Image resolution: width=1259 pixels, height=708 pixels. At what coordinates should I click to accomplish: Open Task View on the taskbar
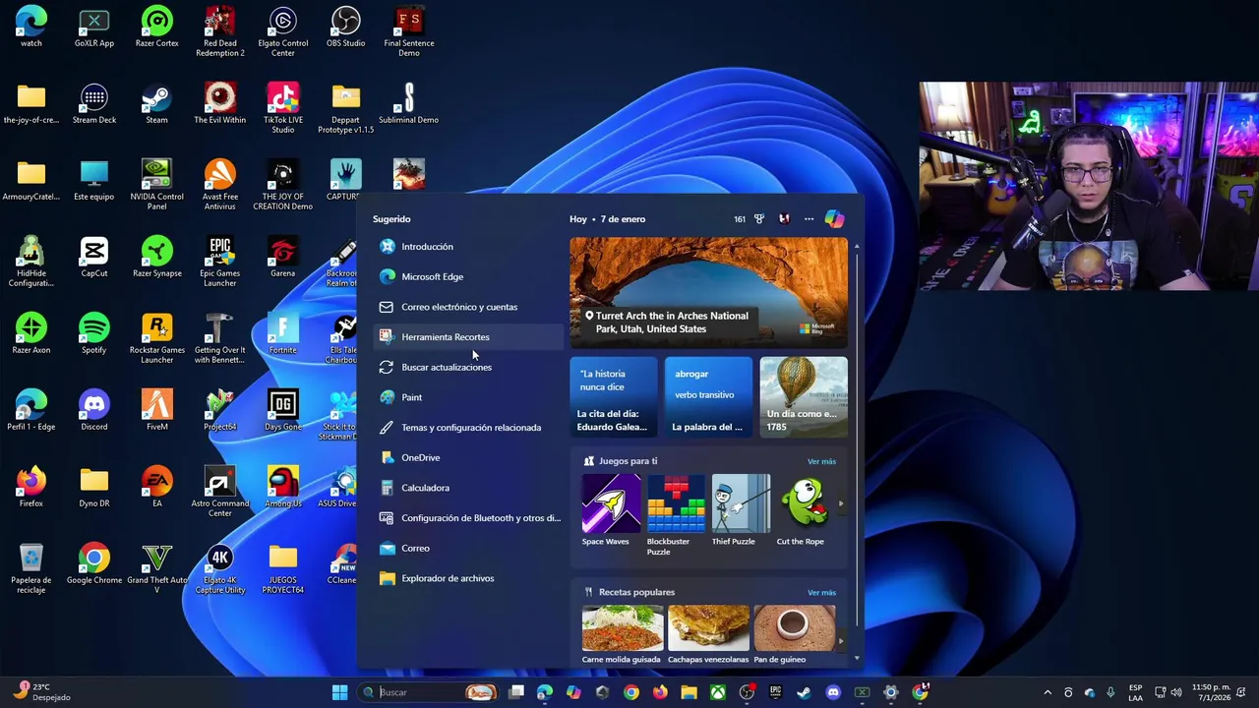[516, 692]
